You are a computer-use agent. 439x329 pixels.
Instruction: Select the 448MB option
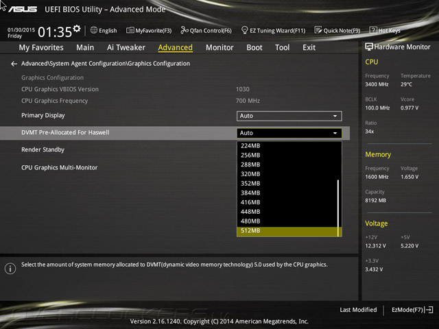(287, 212)
